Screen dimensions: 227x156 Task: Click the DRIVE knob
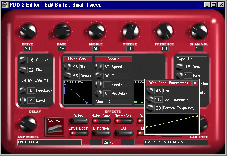coord(28,31)
